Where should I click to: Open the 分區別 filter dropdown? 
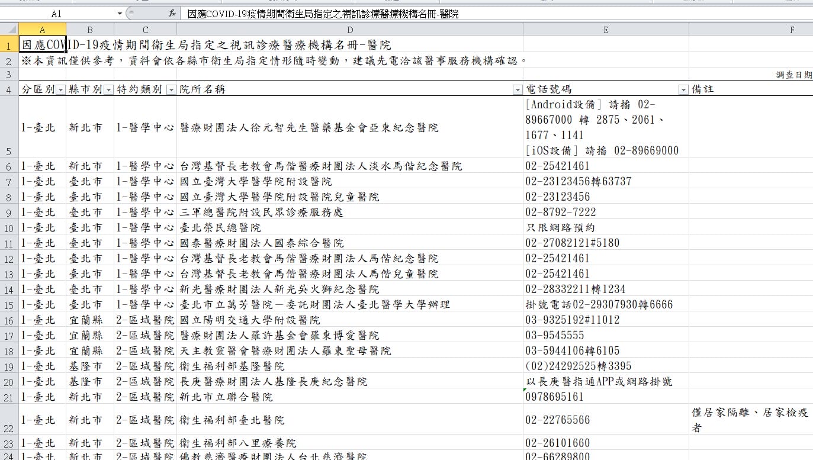click(x=60, y=89)
